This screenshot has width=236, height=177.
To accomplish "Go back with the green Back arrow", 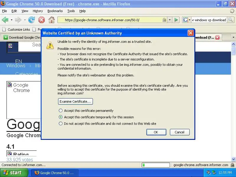I will point(5,20).
